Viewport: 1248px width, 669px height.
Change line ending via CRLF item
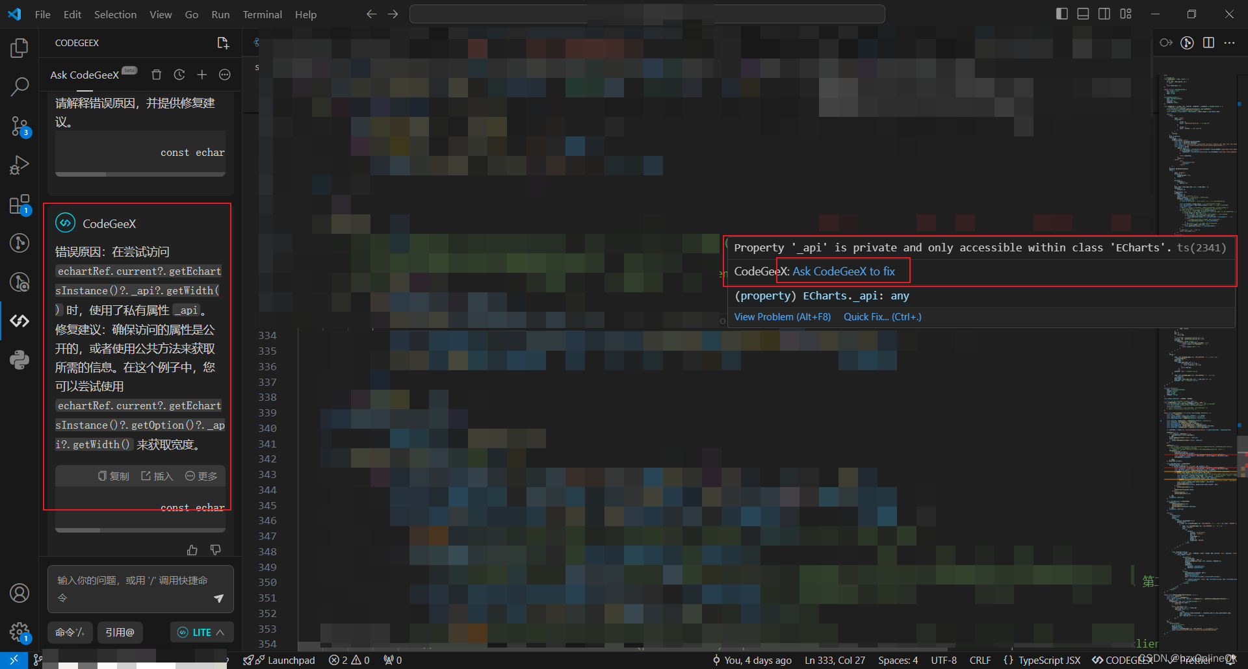980,660
